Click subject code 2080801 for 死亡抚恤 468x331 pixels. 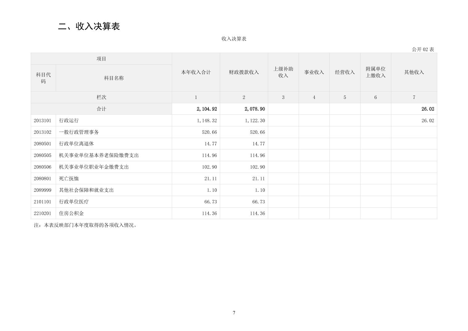(42, 178)
